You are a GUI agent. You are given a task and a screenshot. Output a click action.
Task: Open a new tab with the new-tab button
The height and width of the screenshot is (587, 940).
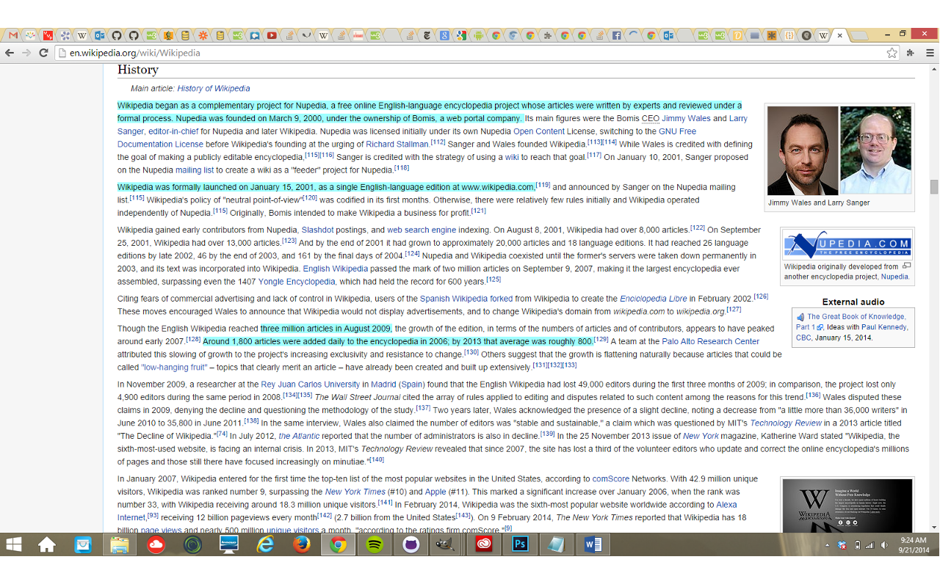pos(859,35)
